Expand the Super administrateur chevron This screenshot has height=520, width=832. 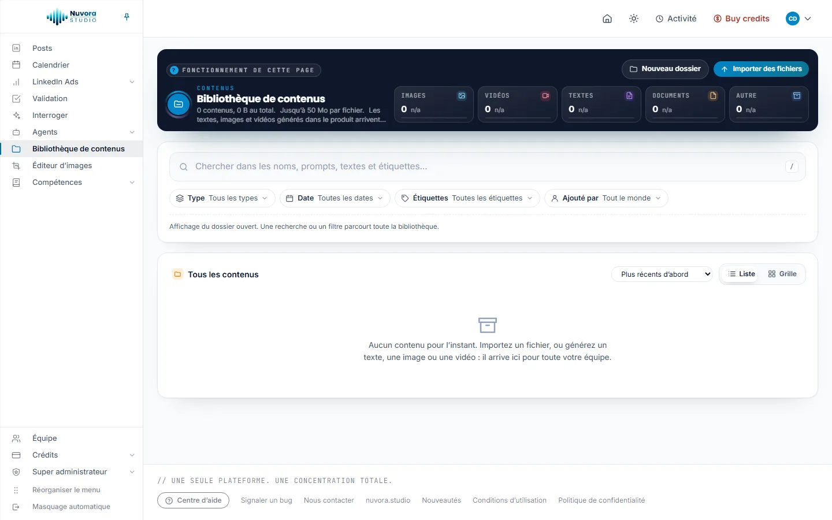coord(132,472)
